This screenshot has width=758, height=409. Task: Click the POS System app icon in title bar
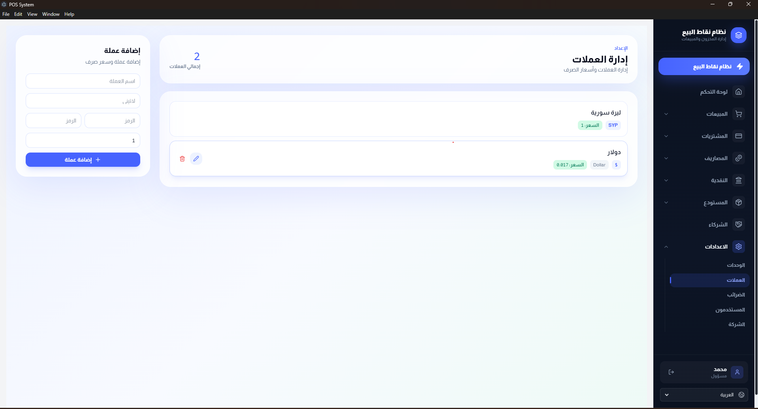[x=4, y=4]
